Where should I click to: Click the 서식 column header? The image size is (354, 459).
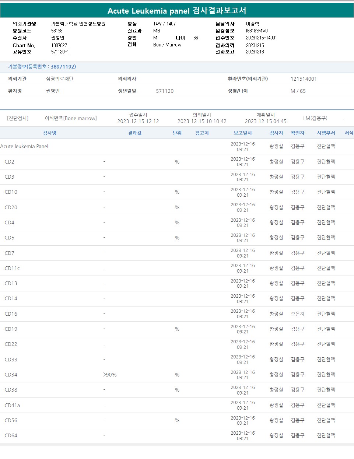click(348, 133)
